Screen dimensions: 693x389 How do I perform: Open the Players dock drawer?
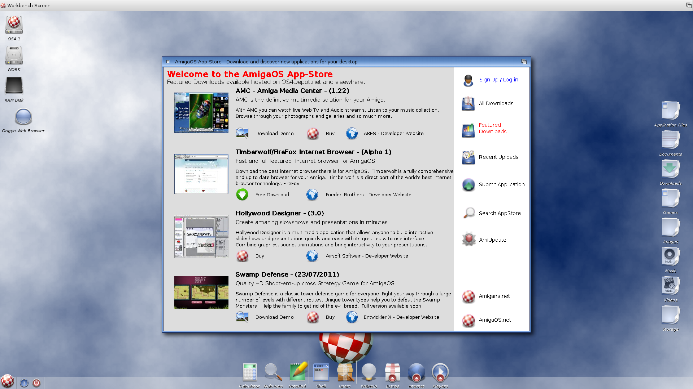point(440,373)
